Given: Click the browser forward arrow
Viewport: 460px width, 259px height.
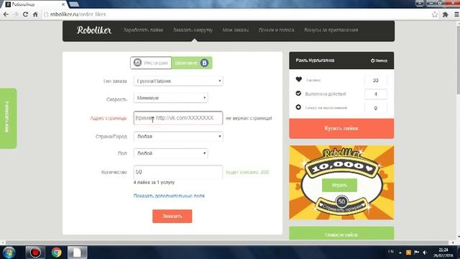Looking at the screenshot, I should pyautogui.click(x=16, y=14).
